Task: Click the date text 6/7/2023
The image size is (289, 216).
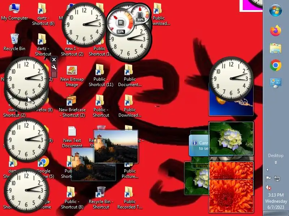Action: tap(276, 207)
